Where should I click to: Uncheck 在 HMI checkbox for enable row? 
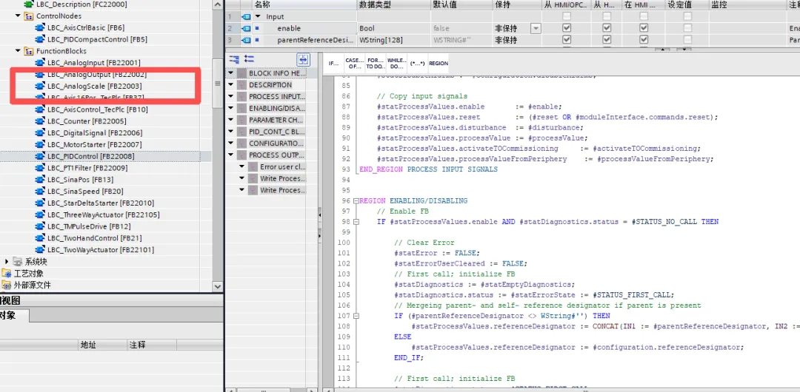pyautogui.click(x=644, y=28)
